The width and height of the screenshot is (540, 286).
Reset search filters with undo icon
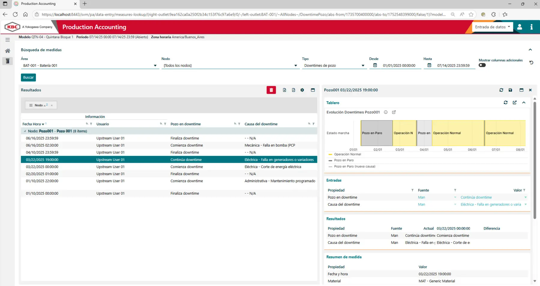coord(531,63)
